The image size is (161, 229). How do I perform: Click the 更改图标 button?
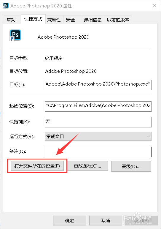(87, 166)
